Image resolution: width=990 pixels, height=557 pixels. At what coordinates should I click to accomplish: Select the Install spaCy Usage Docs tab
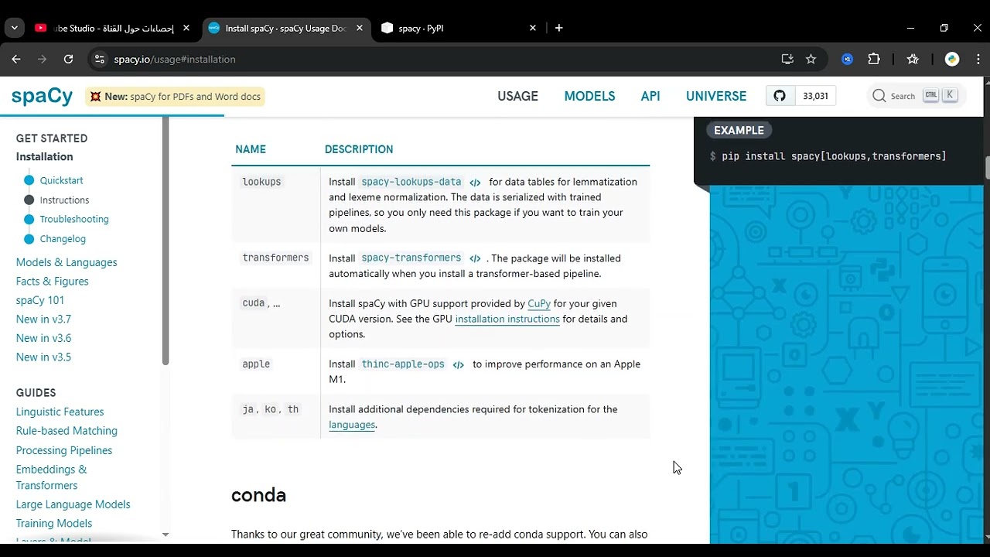285,28
